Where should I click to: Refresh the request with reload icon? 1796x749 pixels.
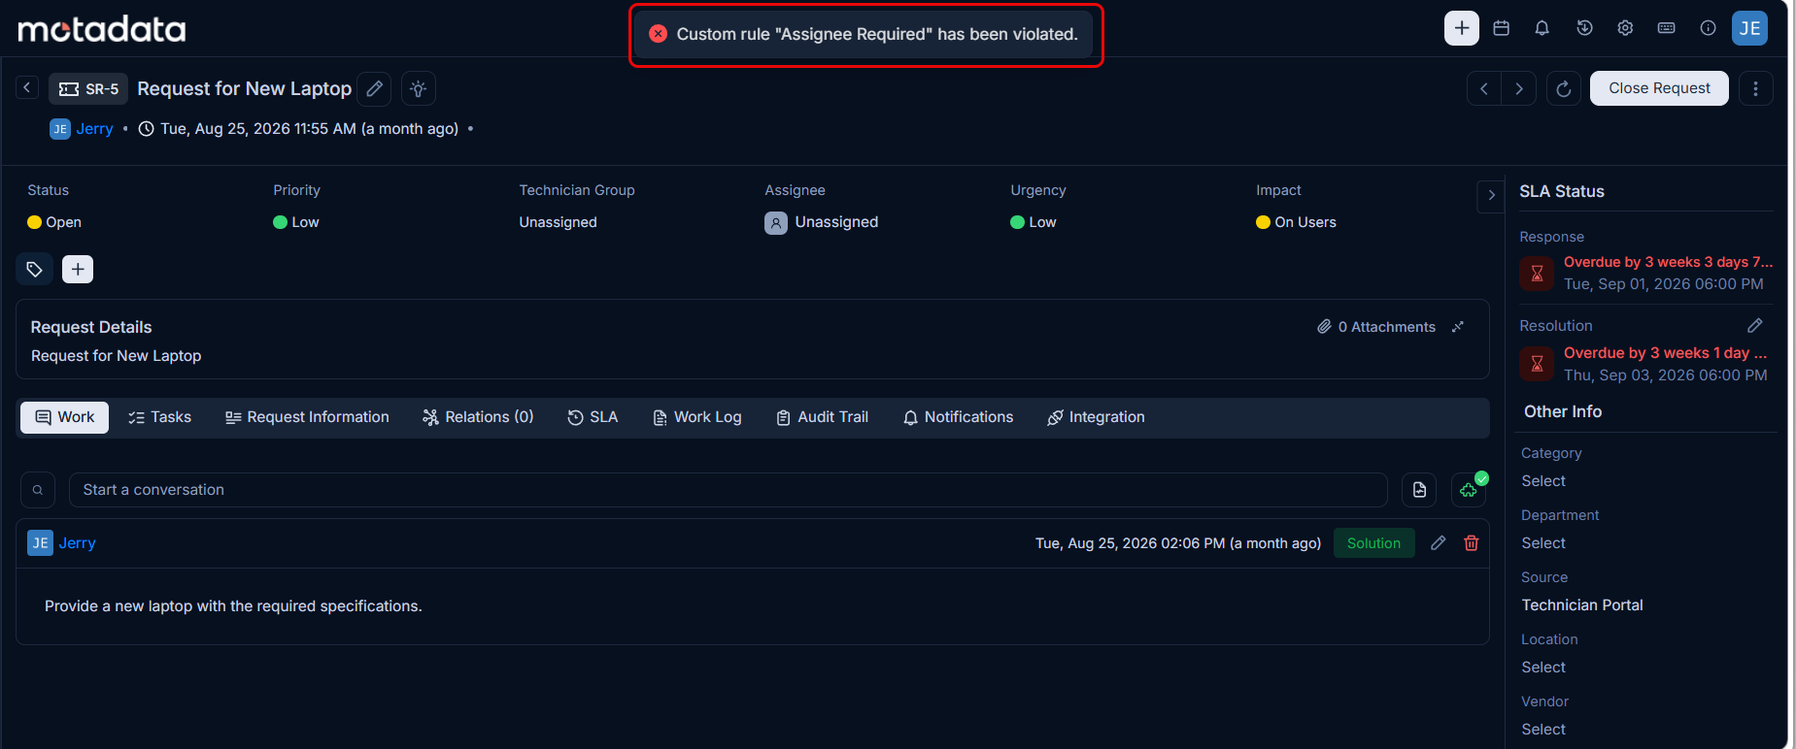pyautogui.click(x=1564, y=88)
